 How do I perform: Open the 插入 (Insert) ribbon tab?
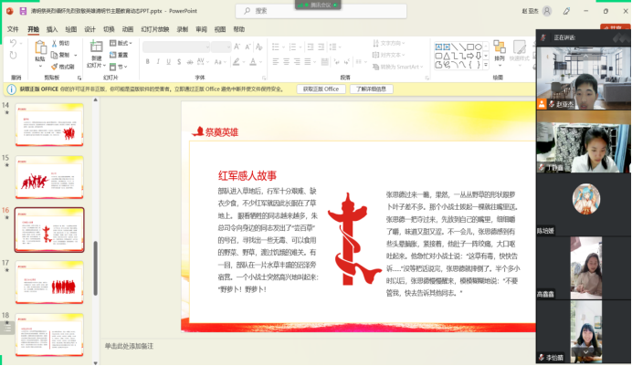pos(51,29)
